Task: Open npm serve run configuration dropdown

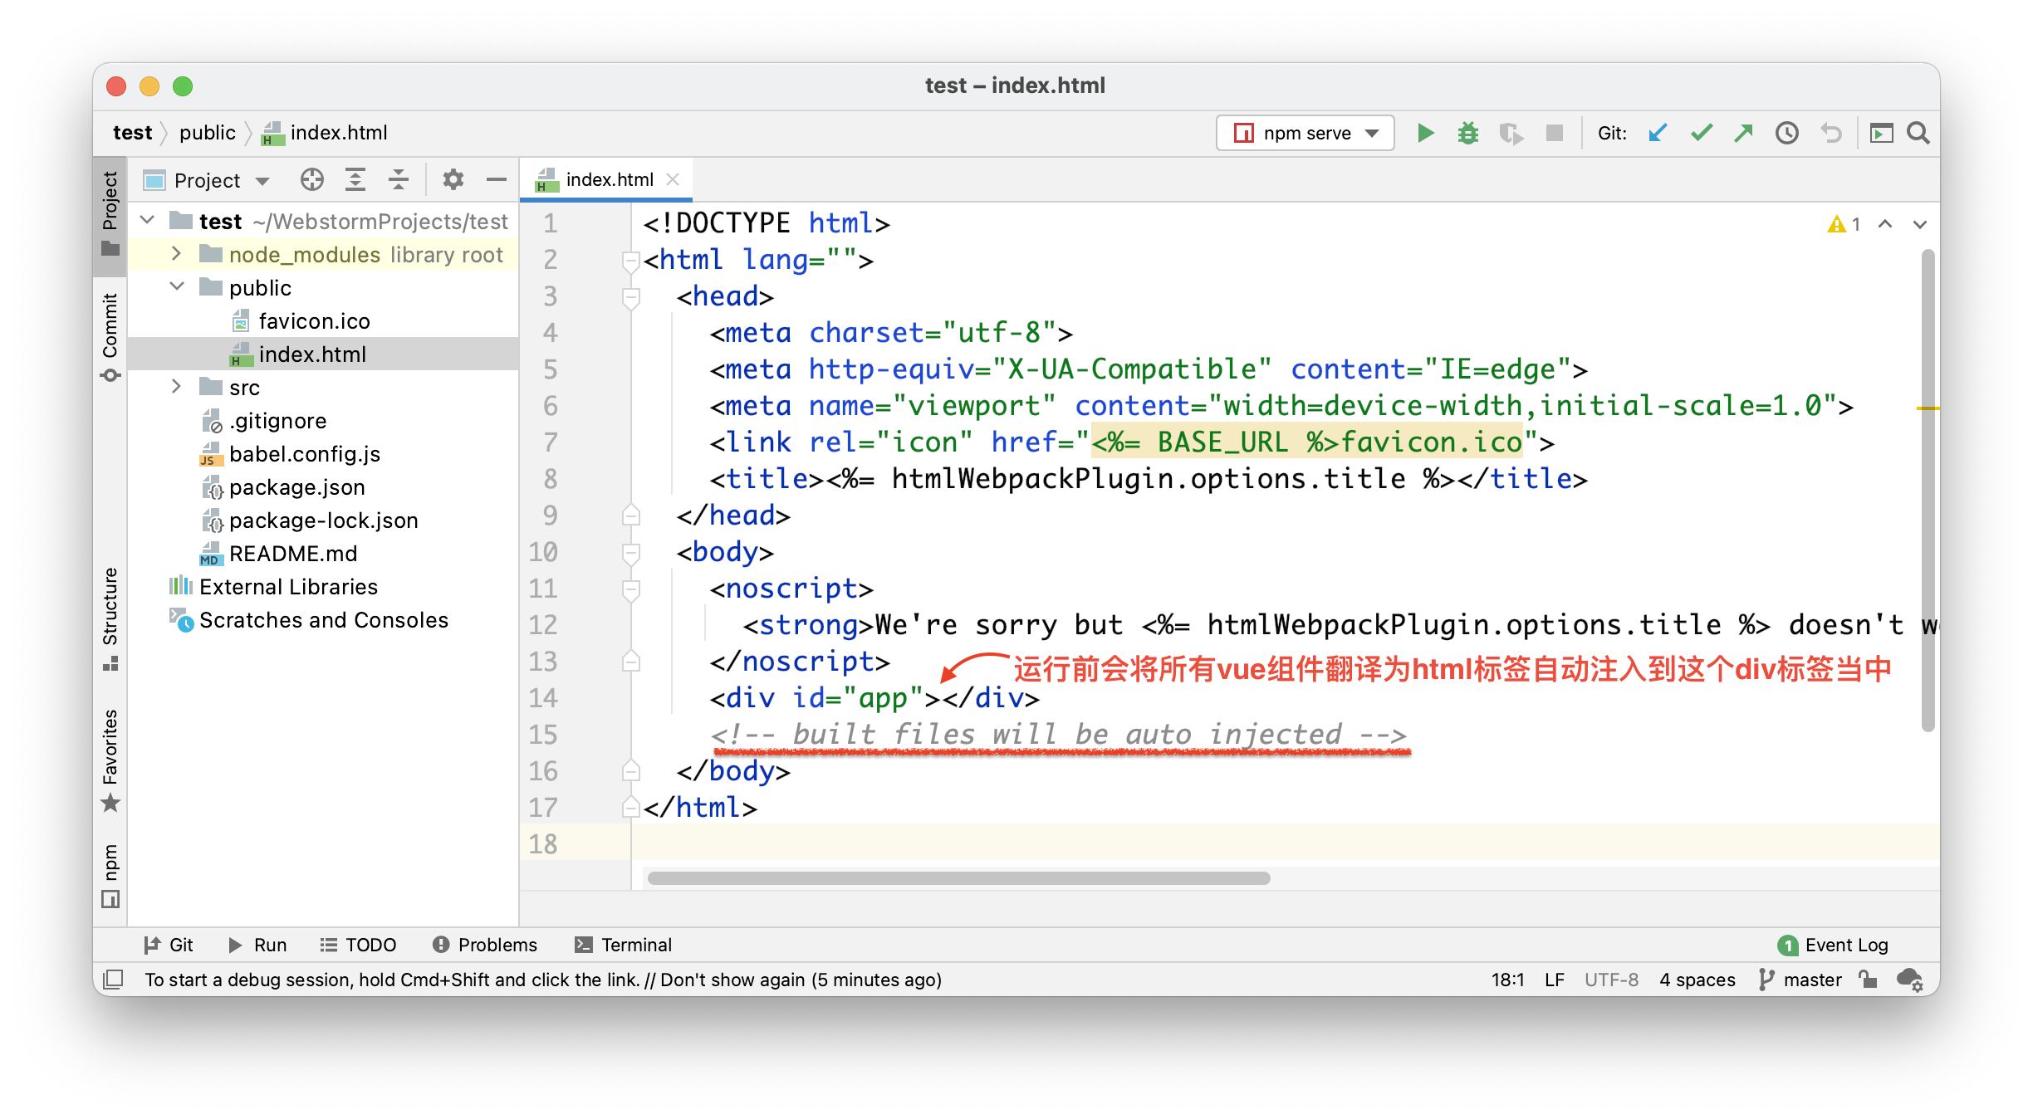Action: pos(1306,133)
